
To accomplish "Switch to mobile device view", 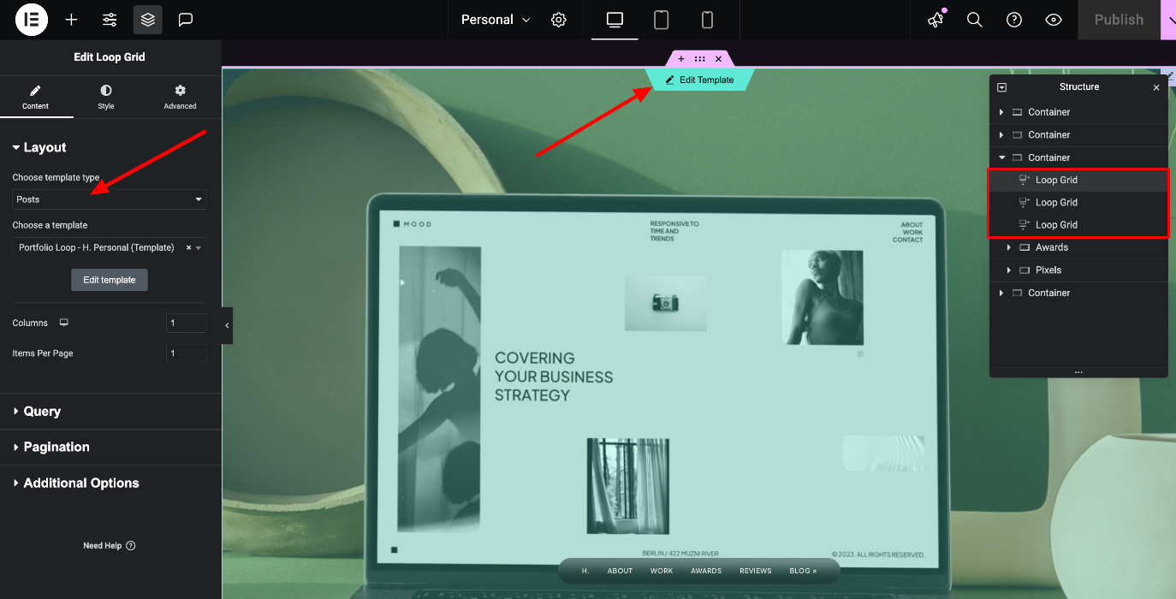I will tap(707, 20).
